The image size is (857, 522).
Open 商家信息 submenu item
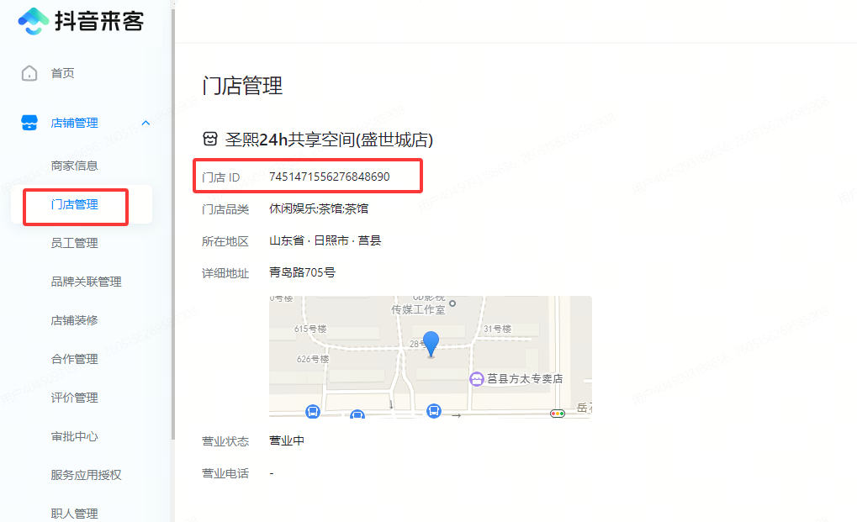tap(74, 166)
